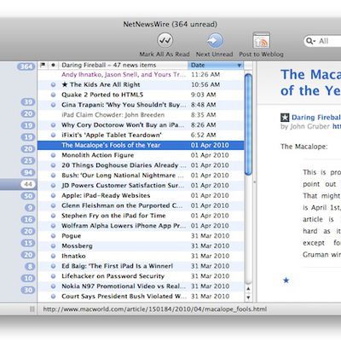341x341 pixels.
Task: Toggle unread dot for The Kids Are All Right
Action: (53, 84)
